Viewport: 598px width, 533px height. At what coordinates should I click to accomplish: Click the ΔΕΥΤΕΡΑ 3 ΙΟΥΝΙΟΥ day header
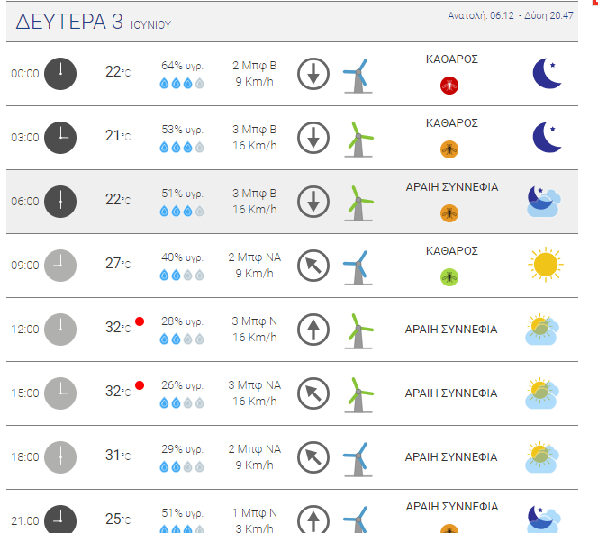point(94,22)
